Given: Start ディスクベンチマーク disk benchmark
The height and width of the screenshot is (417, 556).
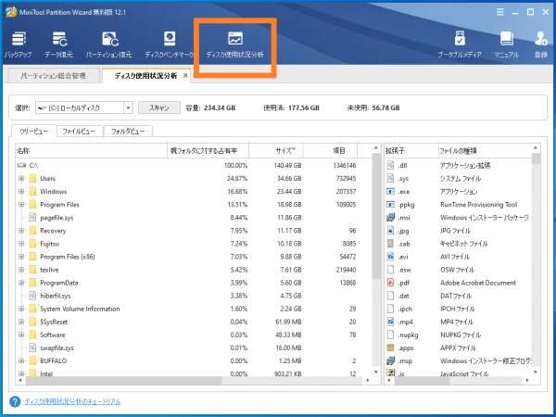Looking at the screenshot, I should point(170,45).
